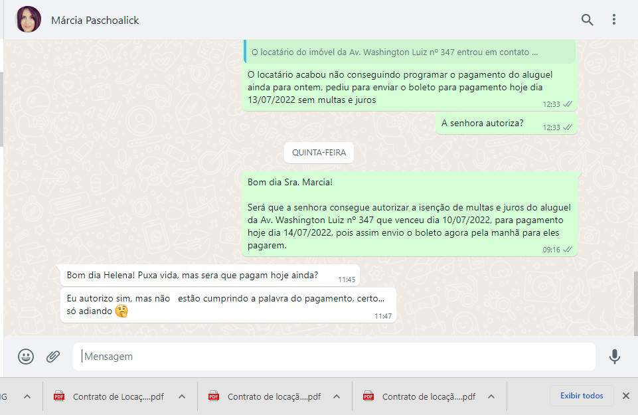Screen dimensions: 638x415
Task: Click the paperclip attach icon
Action: click(53, 357)
